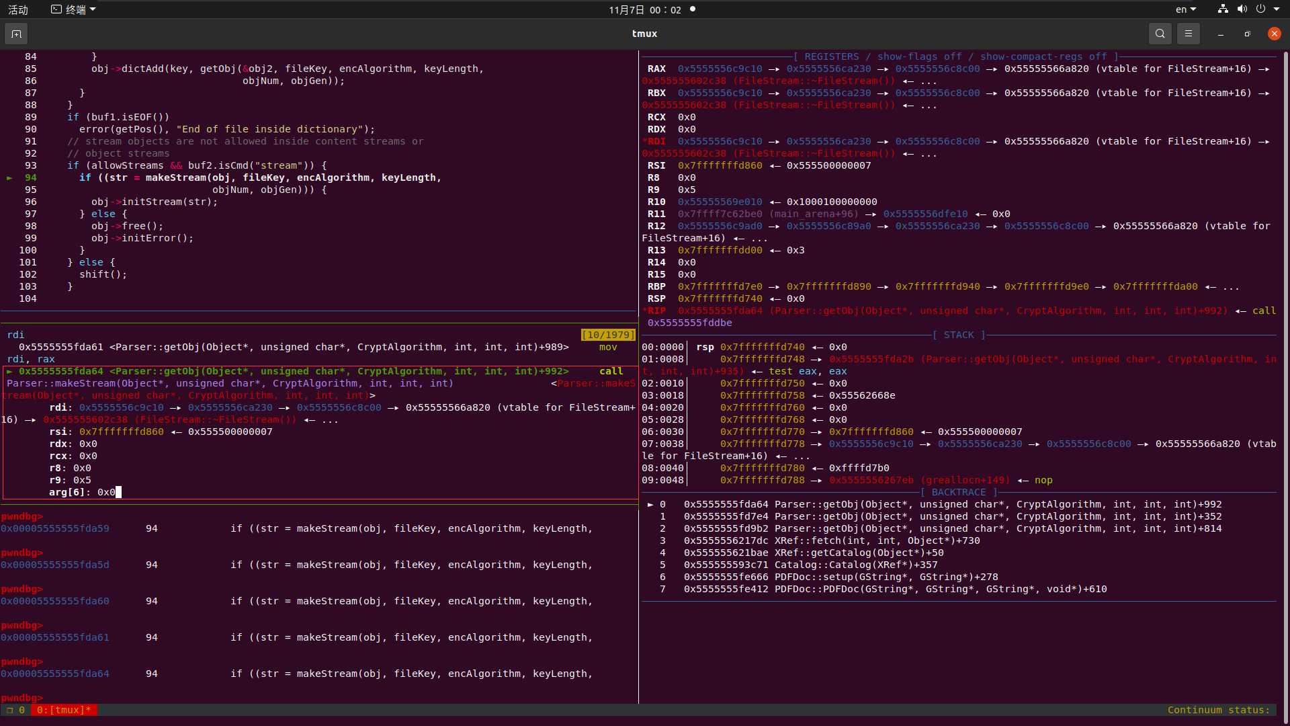Click the r9: 0x5 argument line
The width and height of the screenshot is (1290, 726).
click(70, 480)
